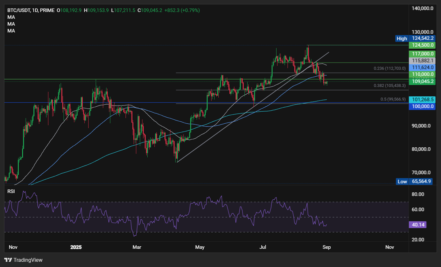Click the current price label 109,045.2
Image resolution: width=441 pixels, height=267 pixels.
[422, 81]
